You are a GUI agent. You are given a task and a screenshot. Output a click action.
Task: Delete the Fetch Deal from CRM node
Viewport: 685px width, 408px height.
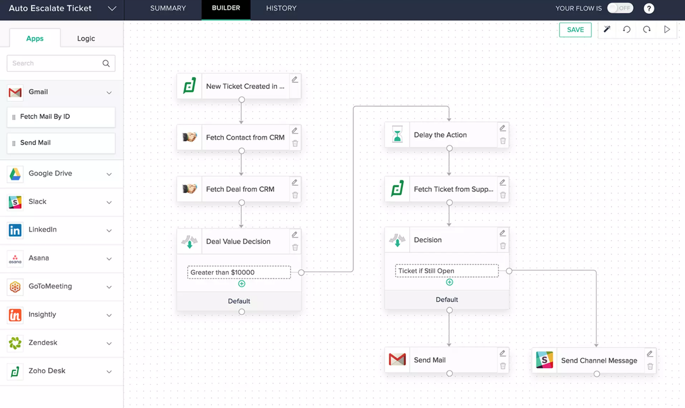295,195
